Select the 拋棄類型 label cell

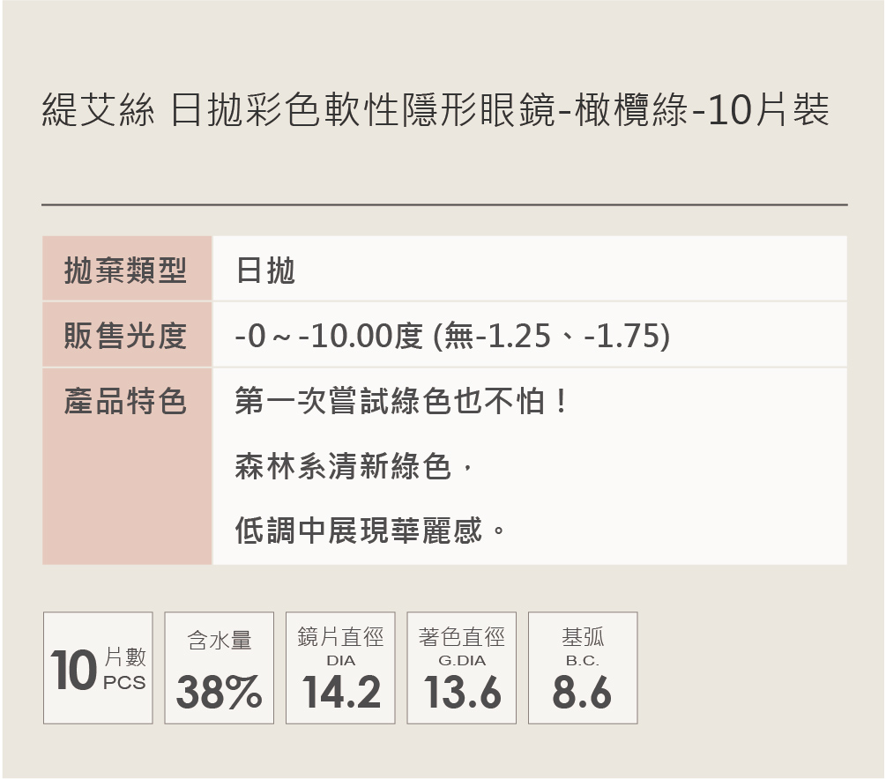coord(126,270)
